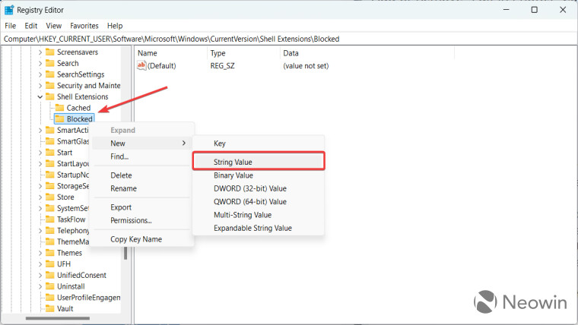The image size is (578, 325).
Task: Expand the Uninstall key
Action: click(40, 287)
